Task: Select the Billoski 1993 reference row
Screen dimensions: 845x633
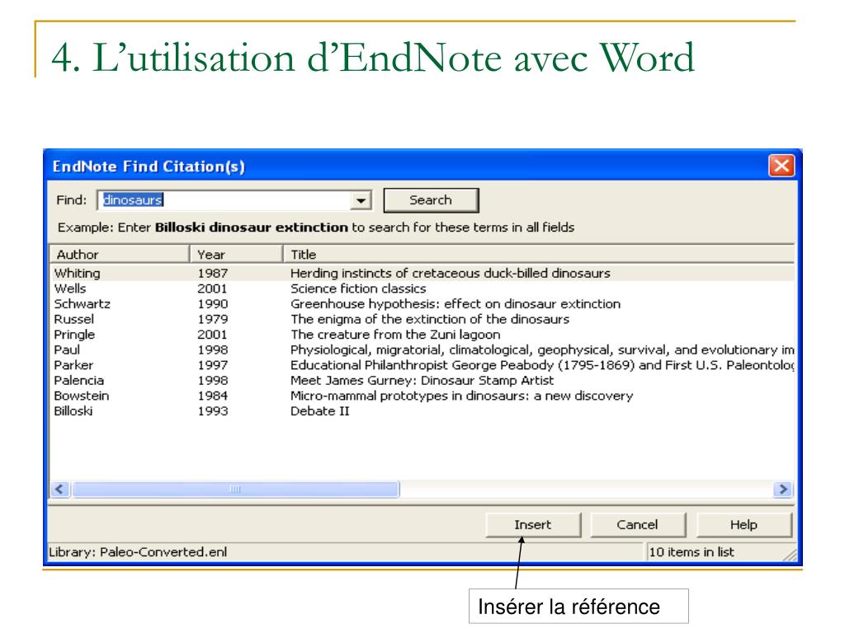Action: [x=422, y=411]
